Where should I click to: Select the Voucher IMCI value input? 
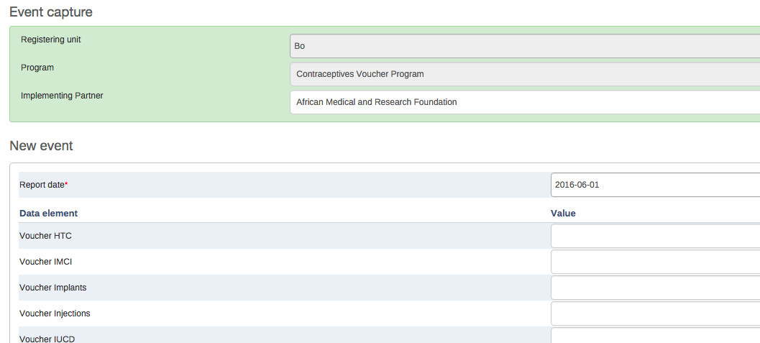(x=654, y=262)
